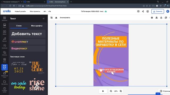
Task: Open the Brand kit sidebar section
Action: tap(5, 74)
